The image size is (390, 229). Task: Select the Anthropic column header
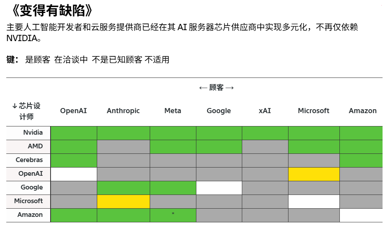123,110
